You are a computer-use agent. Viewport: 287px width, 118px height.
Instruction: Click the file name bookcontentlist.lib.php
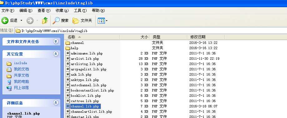[92, 91]
